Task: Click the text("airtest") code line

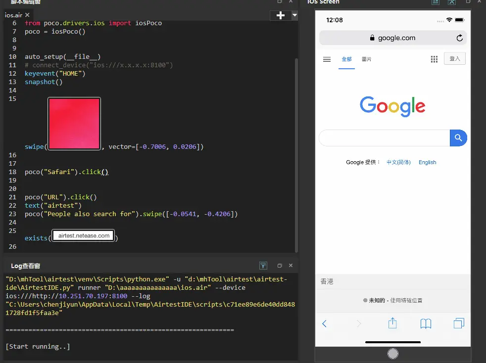Action: pos(53,205)
